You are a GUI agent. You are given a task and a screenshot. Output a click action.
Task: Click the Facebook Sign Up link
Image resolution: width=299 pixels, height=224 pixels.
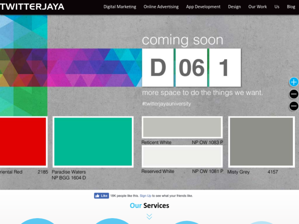pos(145,196)
